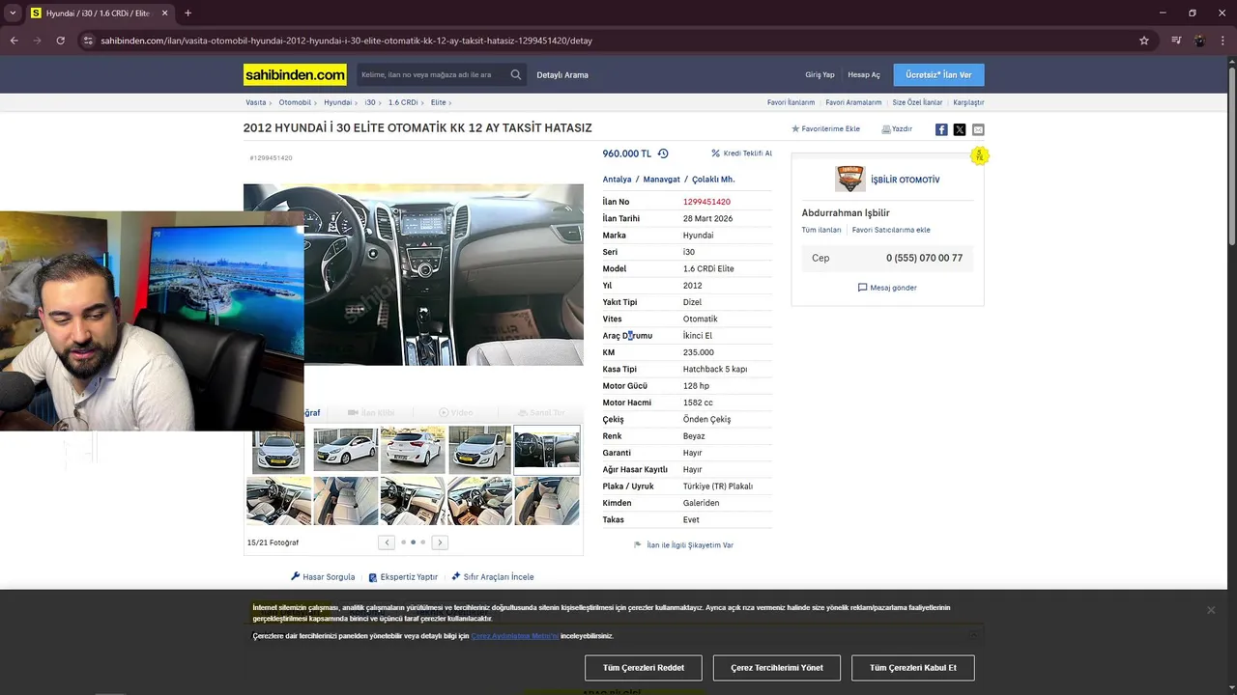Open the Sanal Tur tab
This screenshot has height=695, width=1237.
(541, 412)
